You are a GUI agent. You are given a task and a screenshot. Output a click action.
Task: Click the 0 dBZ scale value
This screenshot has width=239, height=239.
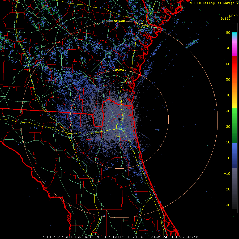[x=229, y=158]
